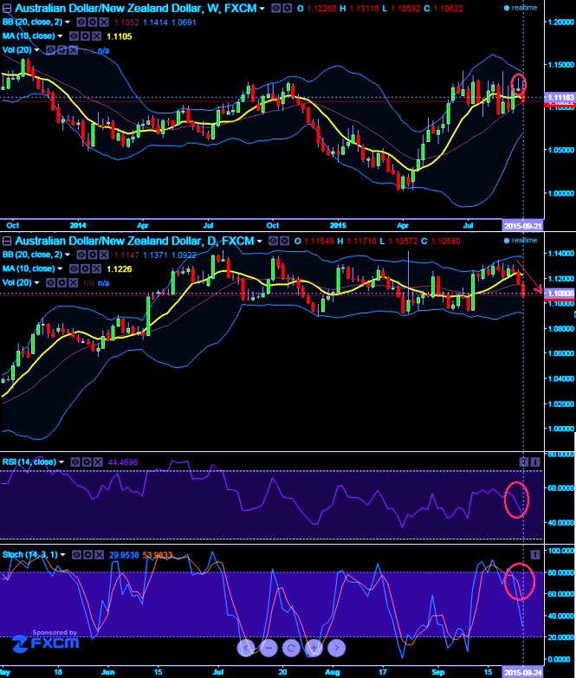576x678 pixels.
Task: Click the 2015-09-21 date label on weekly axis
Action: tap(522, 225)
